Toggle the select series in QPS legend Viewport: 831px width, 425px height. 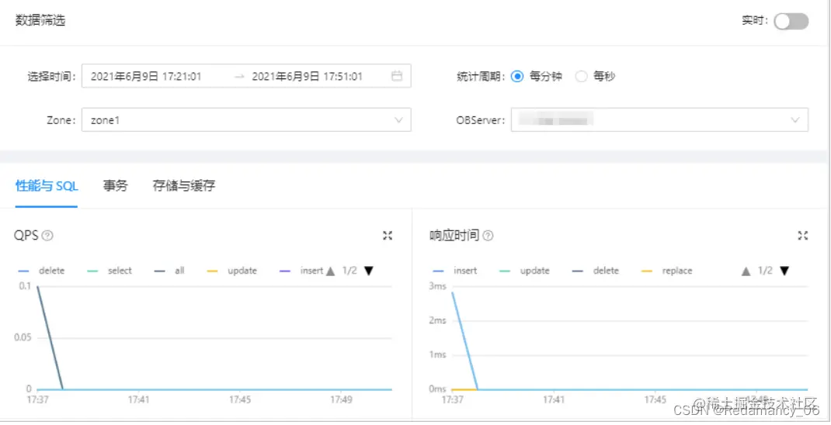(x=110, y=271)
